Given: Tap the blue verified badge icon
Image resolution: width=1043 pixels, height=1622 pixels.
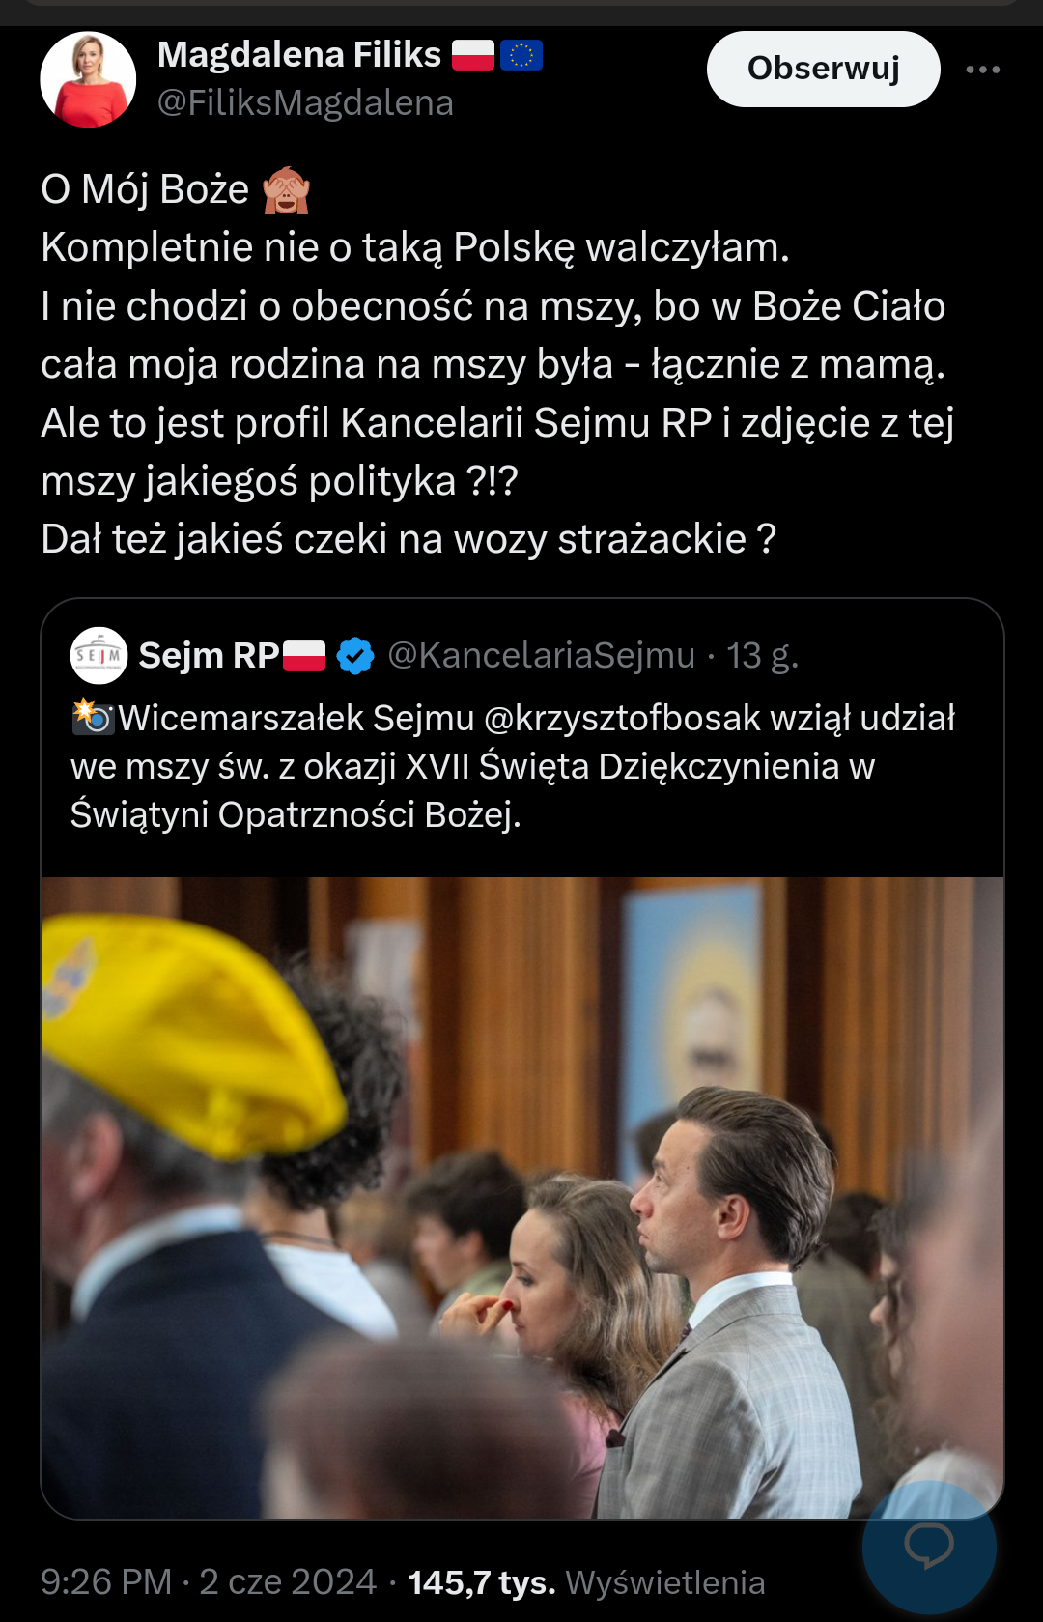Looking at the screenshot, I should pos(355,656).
